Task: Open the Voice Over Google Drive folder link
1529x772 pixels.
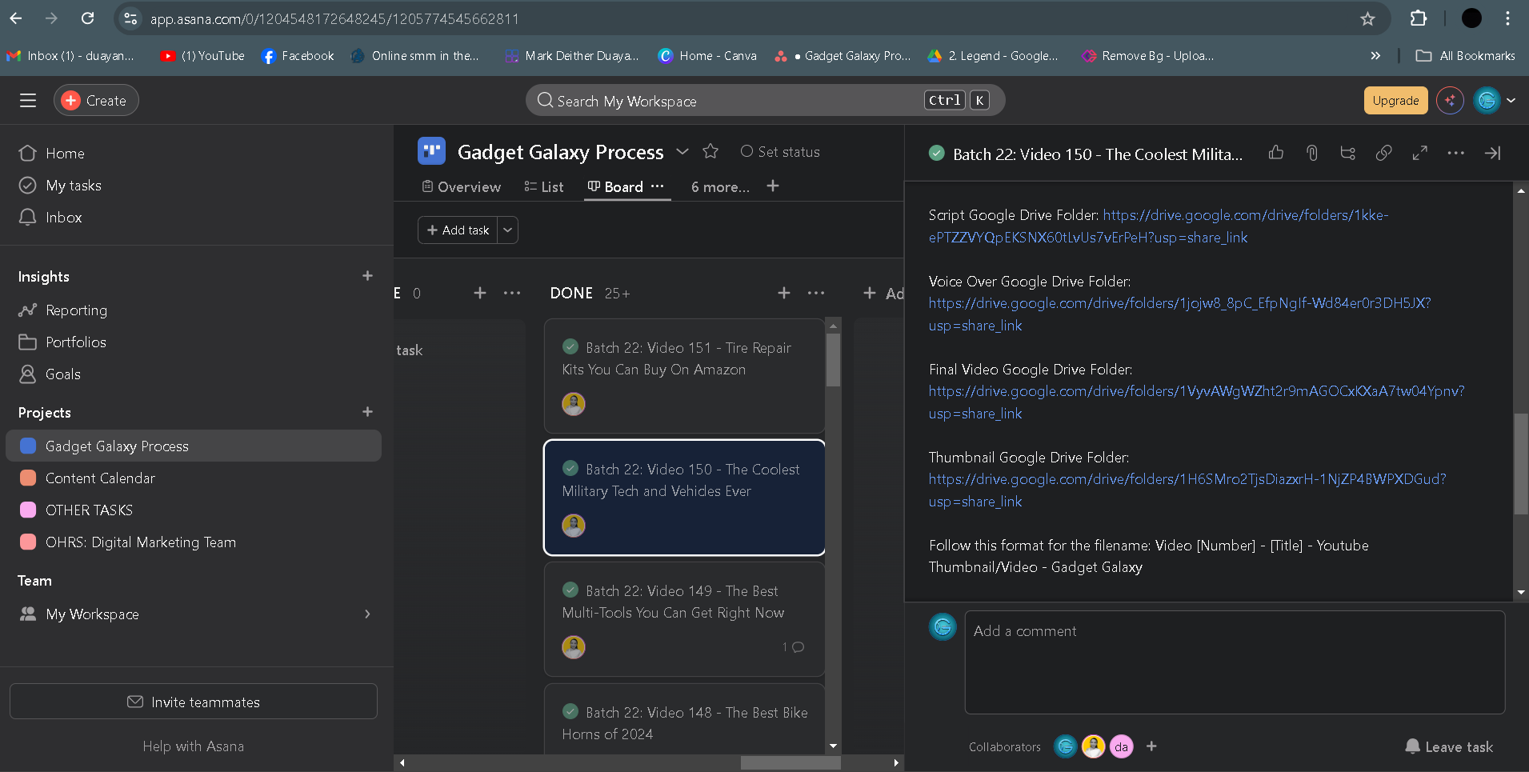Action: 1180,314
